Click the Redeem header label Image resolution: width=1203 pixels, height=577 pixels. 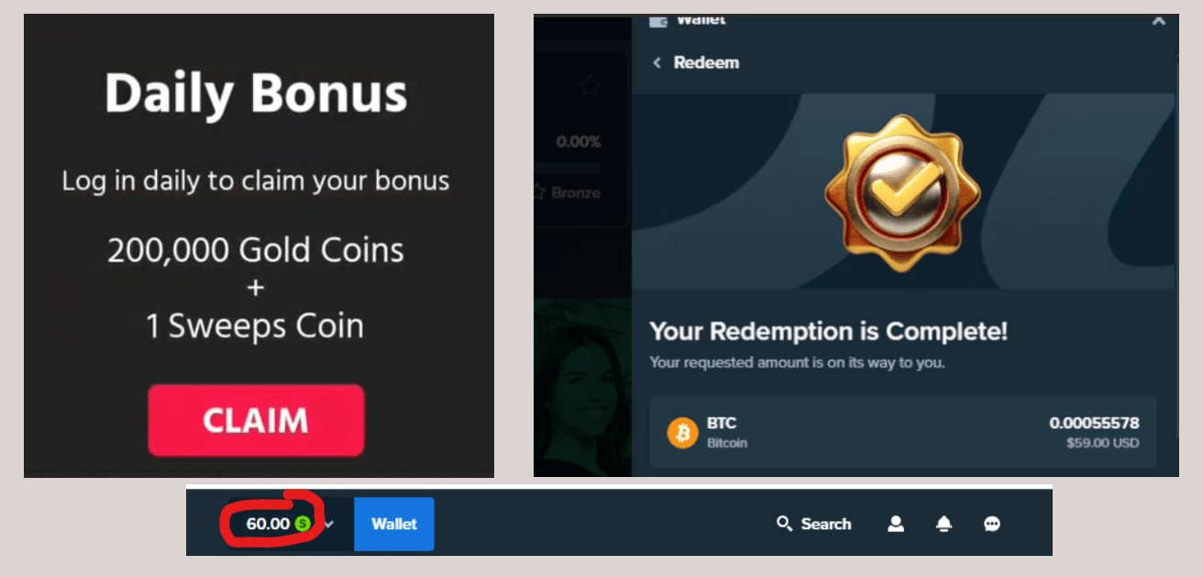706,62
